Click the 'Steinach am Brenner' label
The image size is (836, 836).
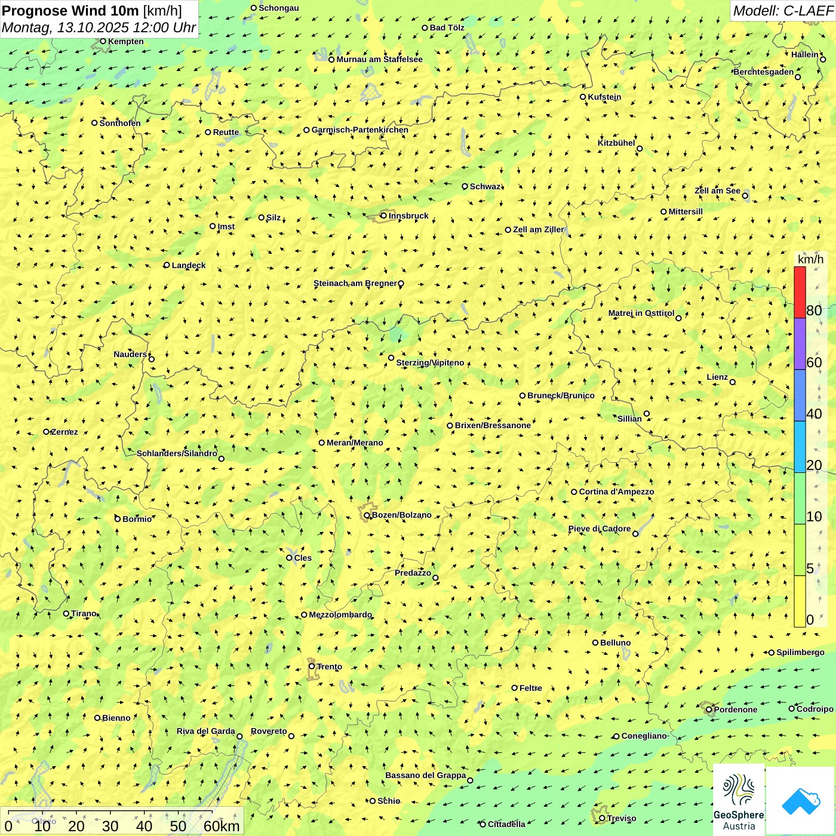point(355,283)
